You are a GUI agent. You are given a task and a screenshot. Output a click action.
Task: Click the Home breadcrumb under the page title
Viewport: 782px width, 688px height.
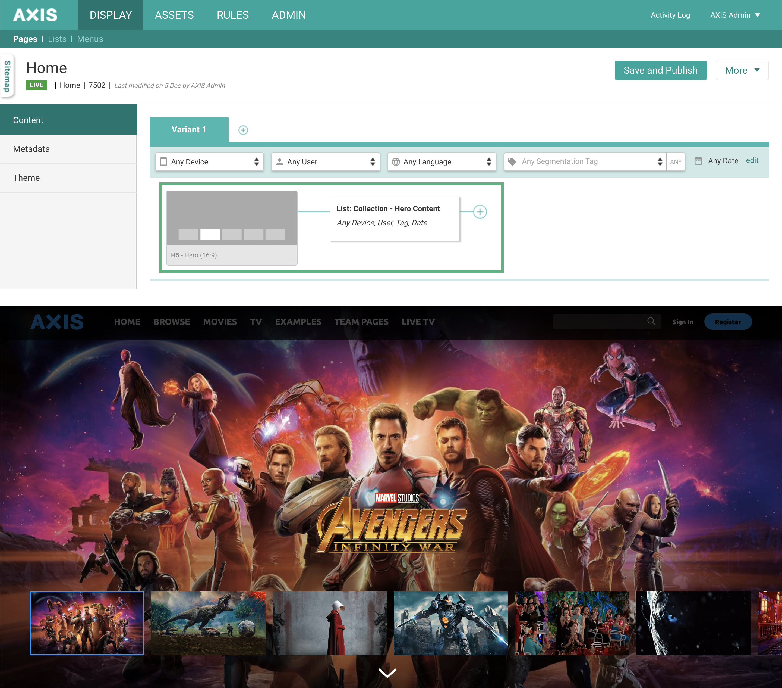click(x=70, y=85)
